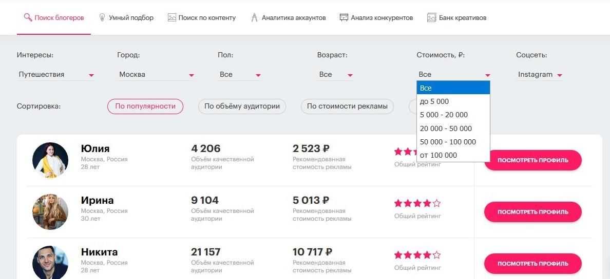Select the от 100 000 price option
Image resolution: width=610 pixels, height=279 pixels.
[x=438, y=155]
